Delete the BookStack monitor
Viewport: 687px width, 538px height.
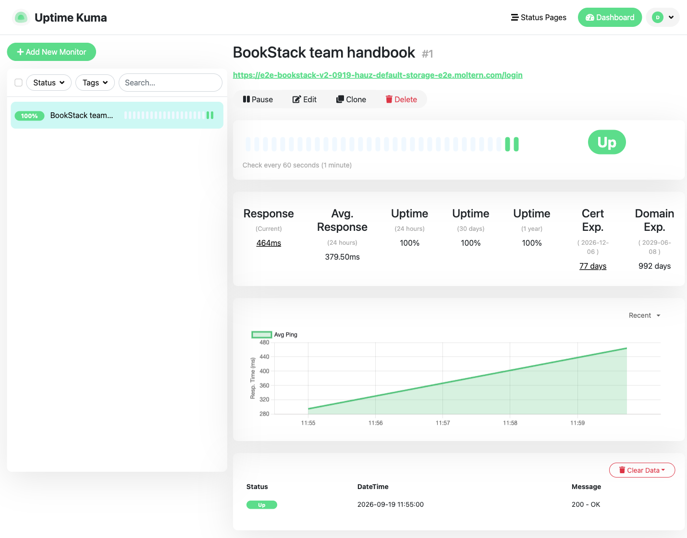pyautogui.click(x=401, y=99)
